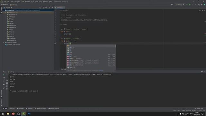Toggle soft-wrap in Run console

tap(7, 81)
